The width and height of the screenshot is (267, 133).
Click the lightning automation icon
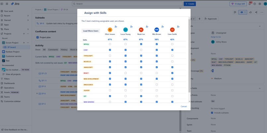tap(199, 19)
